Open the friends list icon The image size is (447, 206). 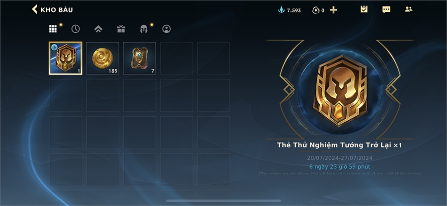point(409,9)
